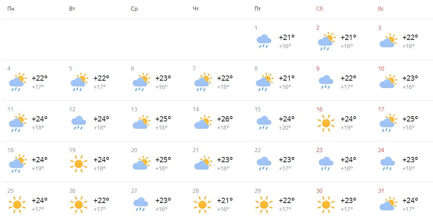The image size is (433, 223).
Task: Click the Вс weekday column header
Action: (x=381, y=9)
